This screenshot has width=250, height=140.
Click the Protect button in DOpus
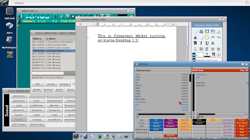[x=227, y=126]
